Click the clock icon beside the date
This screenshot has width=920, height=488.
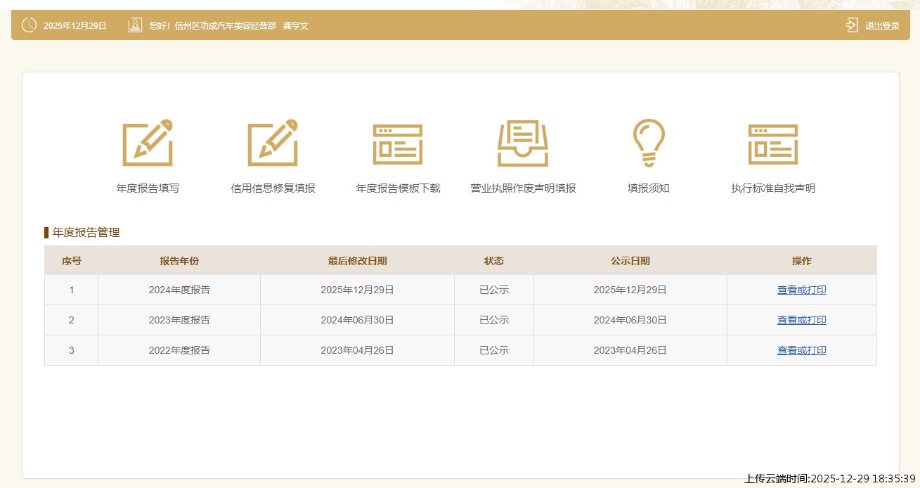coord(29,25)
